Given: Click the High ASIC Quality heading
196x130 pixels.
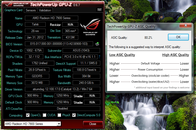Looking at the screenshot, I should click(176, 55).
